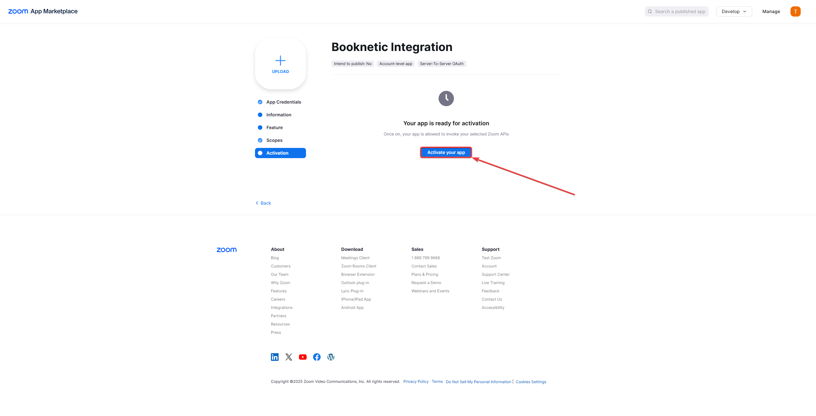Click the clock icon above activation message
Image resolution: width=816 pixels, height=416 pixels.
pyautogui.click(x=446, y=99)
